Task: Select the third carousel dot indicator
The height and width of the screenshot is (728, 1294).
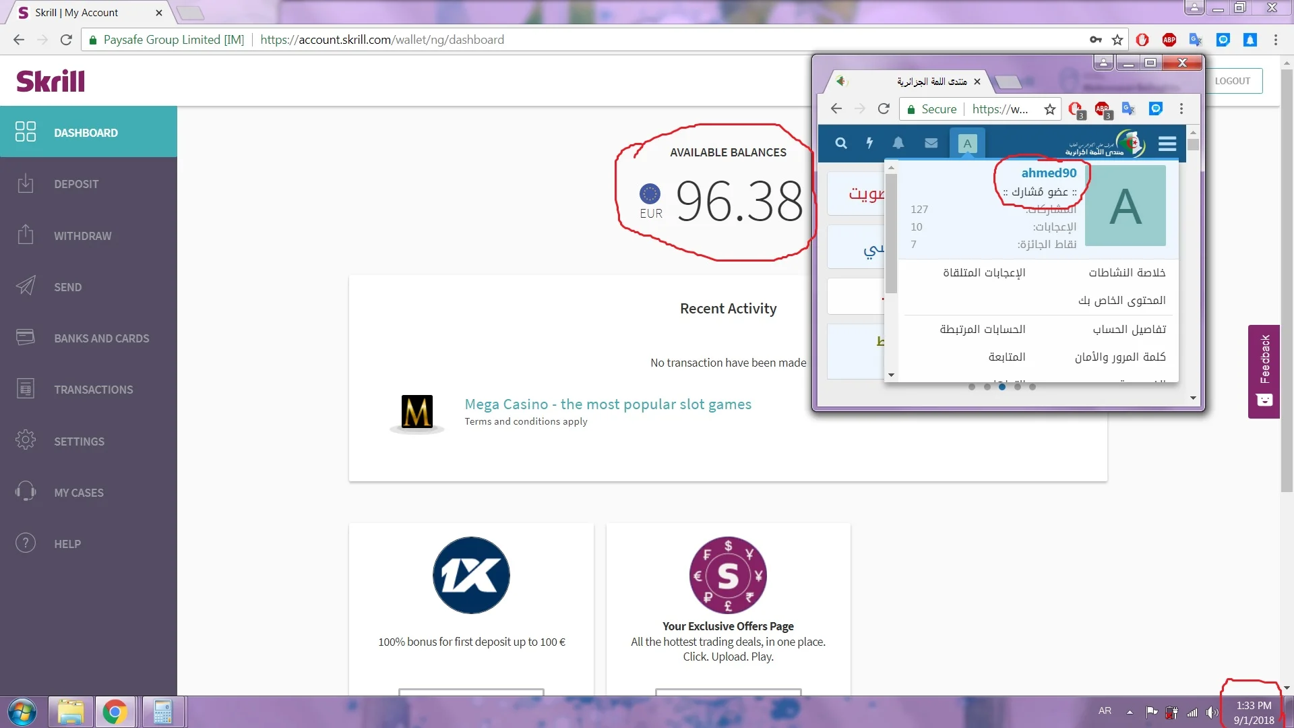Action: [1002, 387]
